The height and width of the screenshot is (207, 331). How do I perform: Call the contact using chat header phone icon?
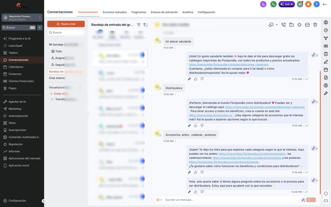click(284, 25)
